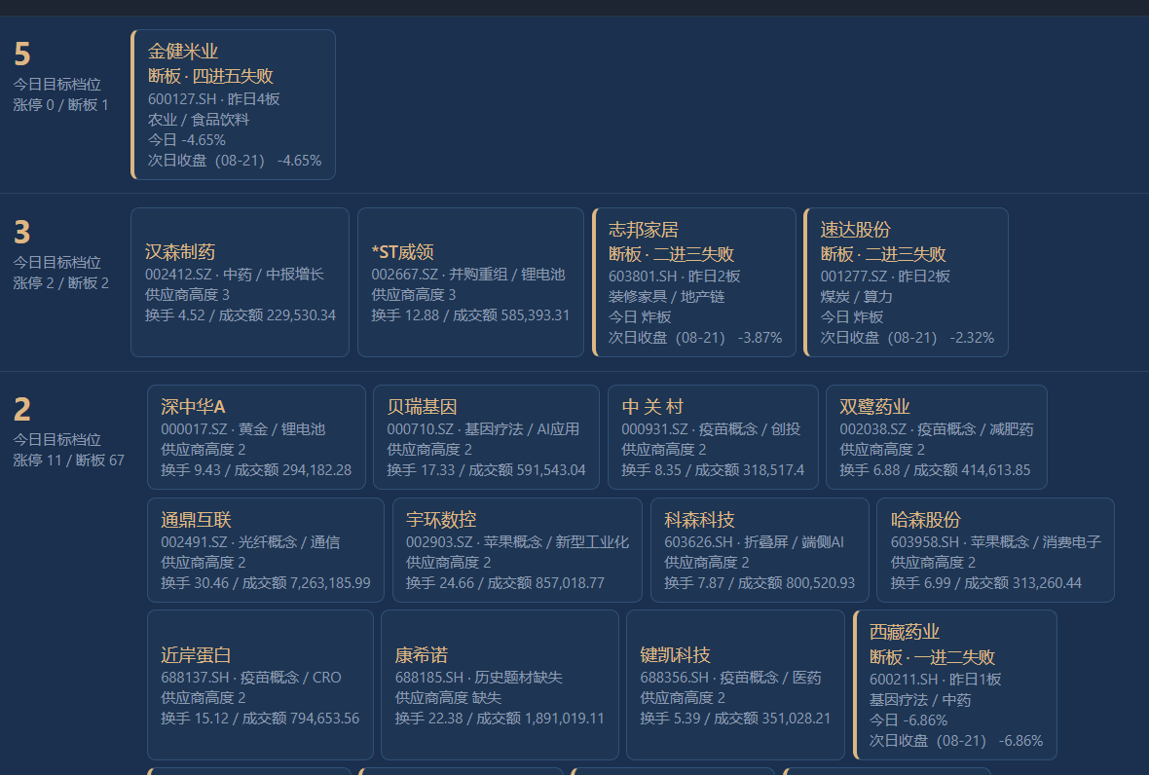Image resolution: width=1149 pixels, height=775 pixels.
Task: Click the "农业 / 食品饮料" sector line
Action: tap(199, 120)
